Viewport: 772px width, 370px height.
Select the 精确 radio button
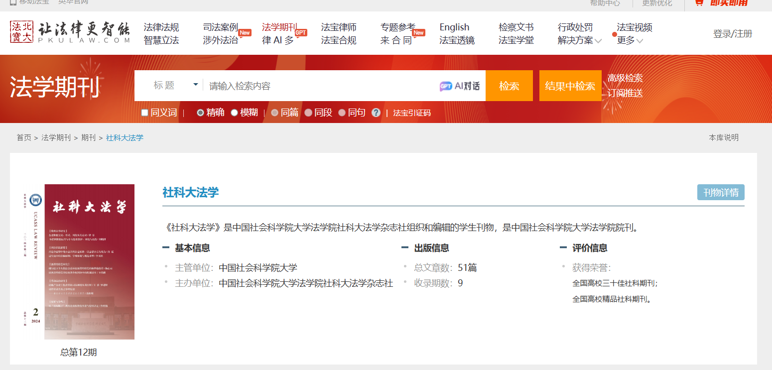click(x=200, y=113)
